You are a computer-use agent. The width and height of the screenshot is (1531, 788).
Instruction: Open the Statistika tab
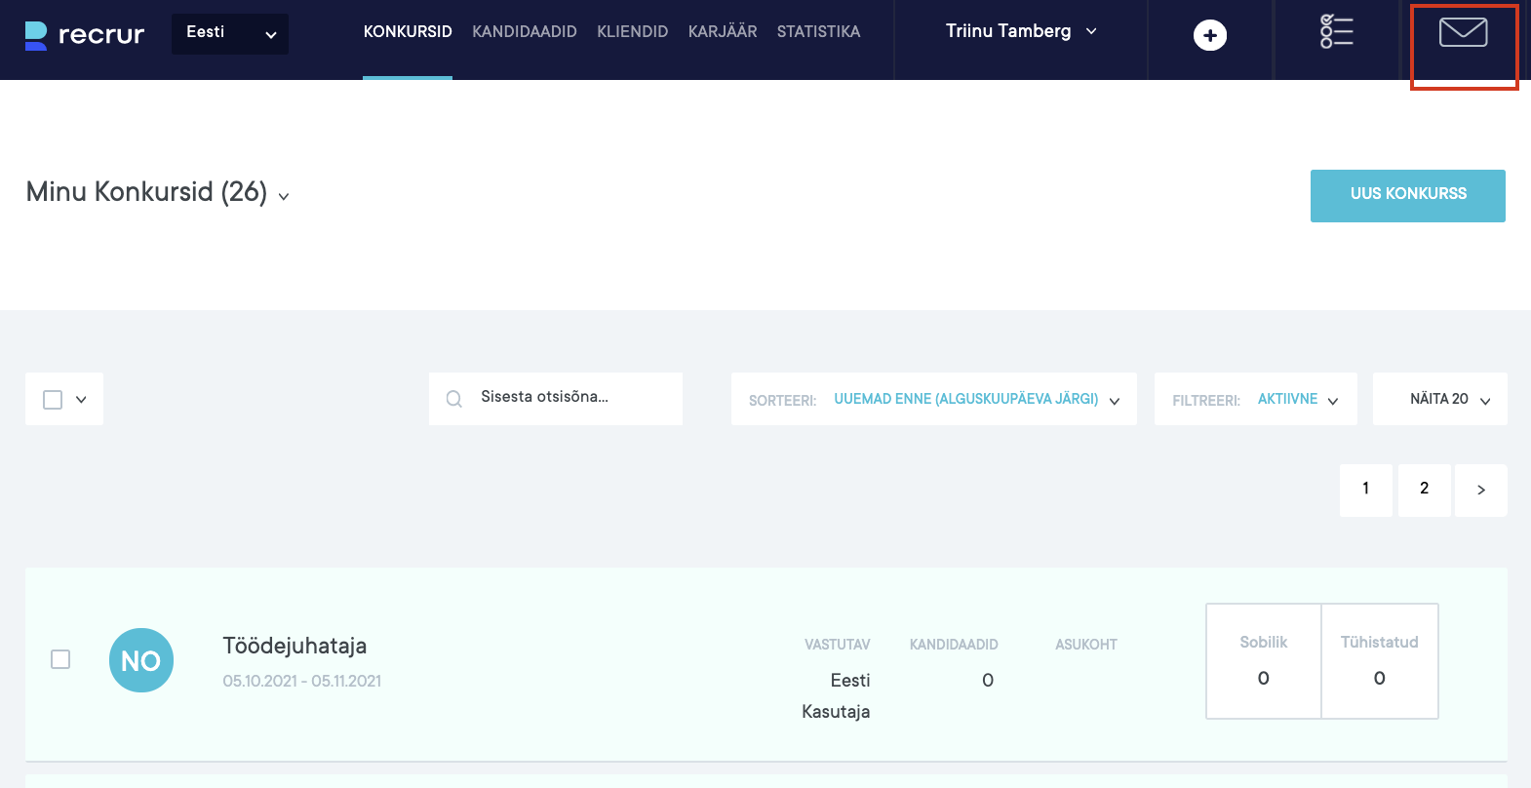point(818,32)
